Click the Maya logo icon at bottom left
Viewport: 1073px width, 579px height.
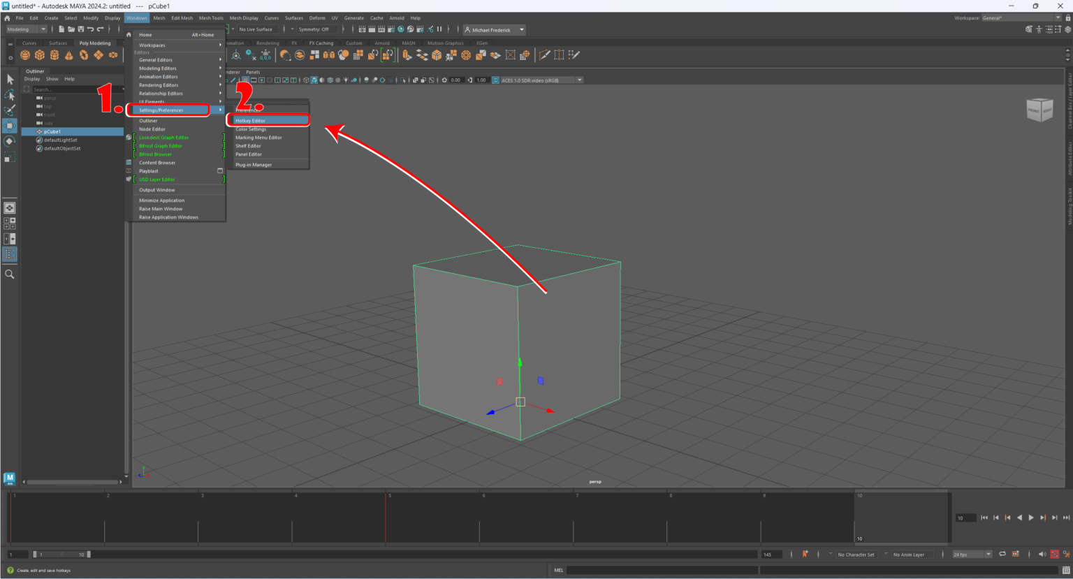[9, 478]
